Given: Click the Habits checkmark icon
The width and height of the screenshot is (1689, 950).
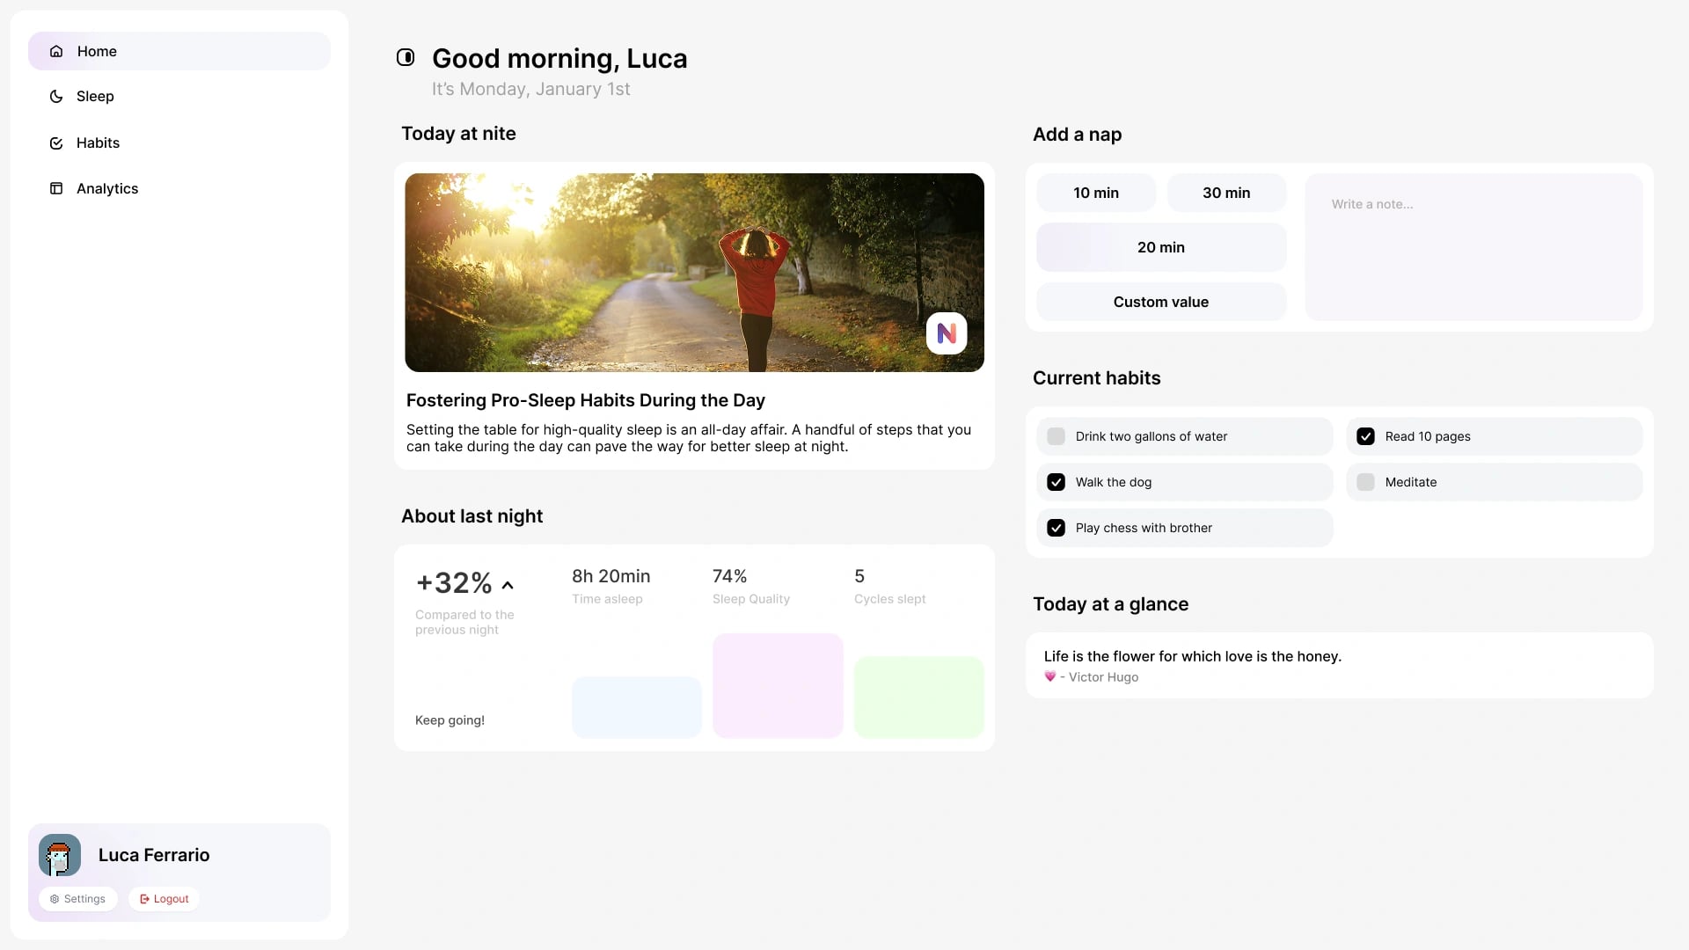Looking at the screenshot, I should (56, 142).
